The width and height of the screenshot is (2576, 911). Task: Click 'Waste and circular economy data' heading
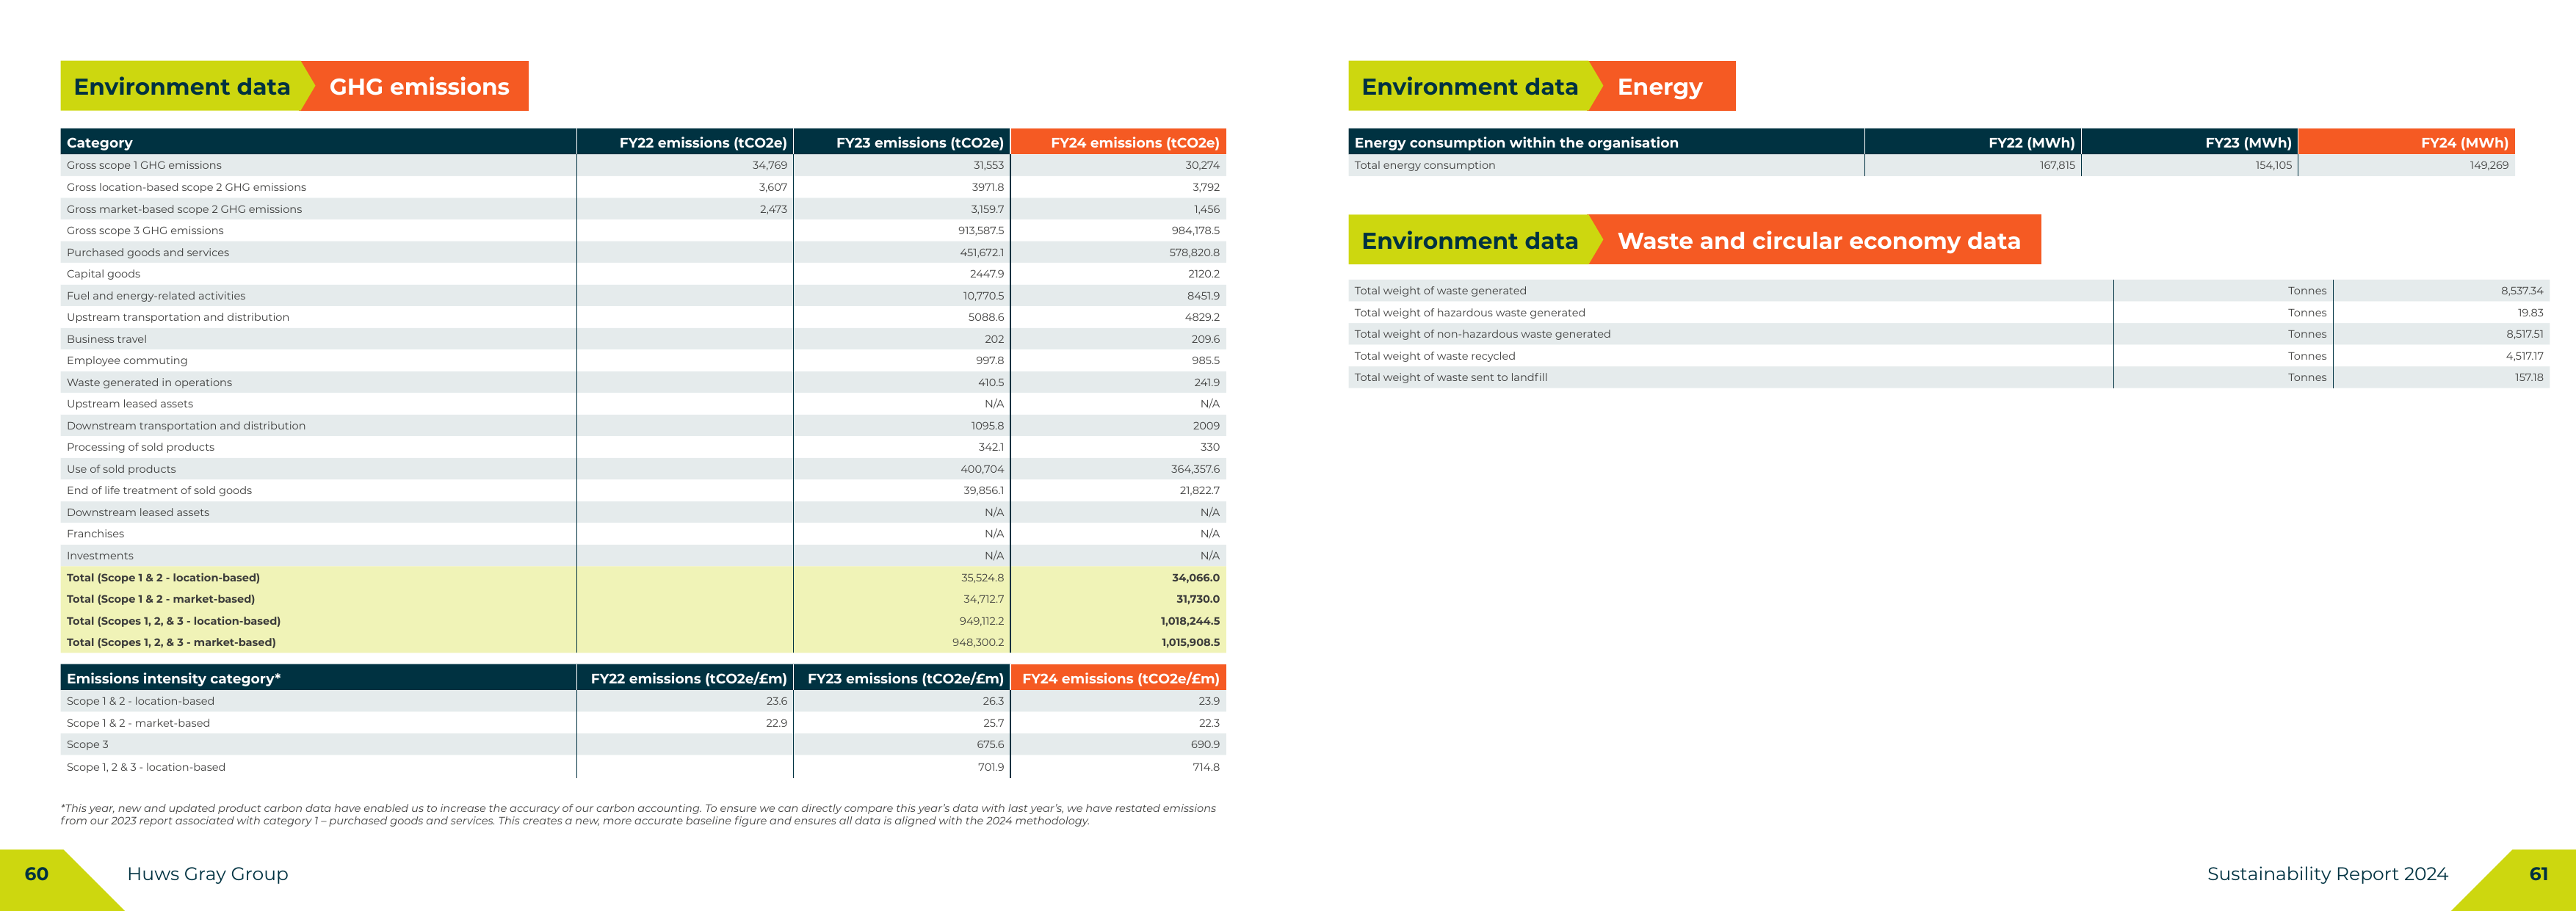click(1818, 241)
